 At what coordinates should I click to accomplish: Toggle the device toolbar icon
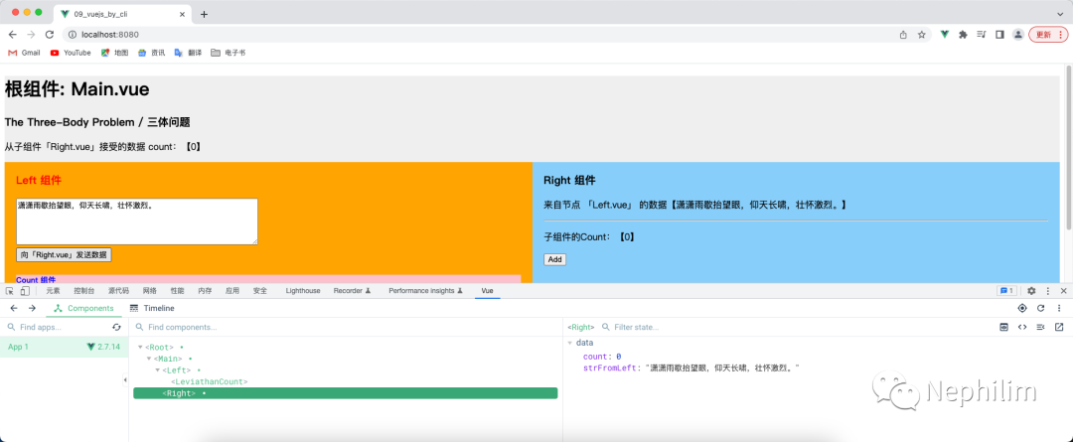pyautogui.click(x=25, y=291)
